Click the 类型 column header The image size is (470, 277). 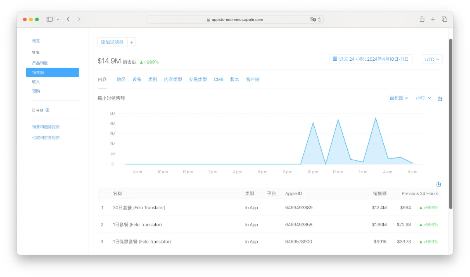250,193
